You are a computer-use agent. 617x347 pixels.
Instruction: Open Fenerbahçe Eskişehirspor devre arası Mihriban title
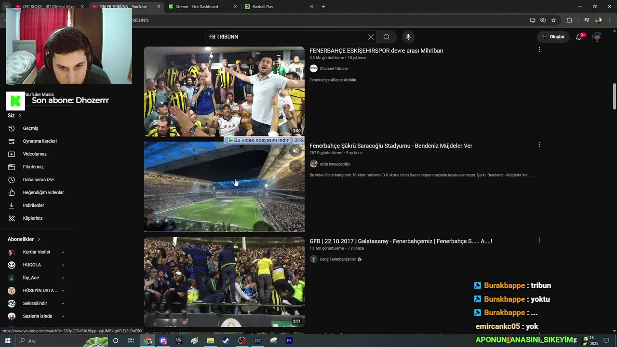tap(376, 51)
